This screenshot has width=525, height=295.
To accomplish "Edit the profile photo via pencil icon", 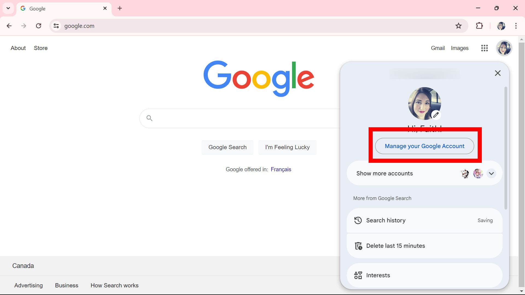I will point(436,115).
